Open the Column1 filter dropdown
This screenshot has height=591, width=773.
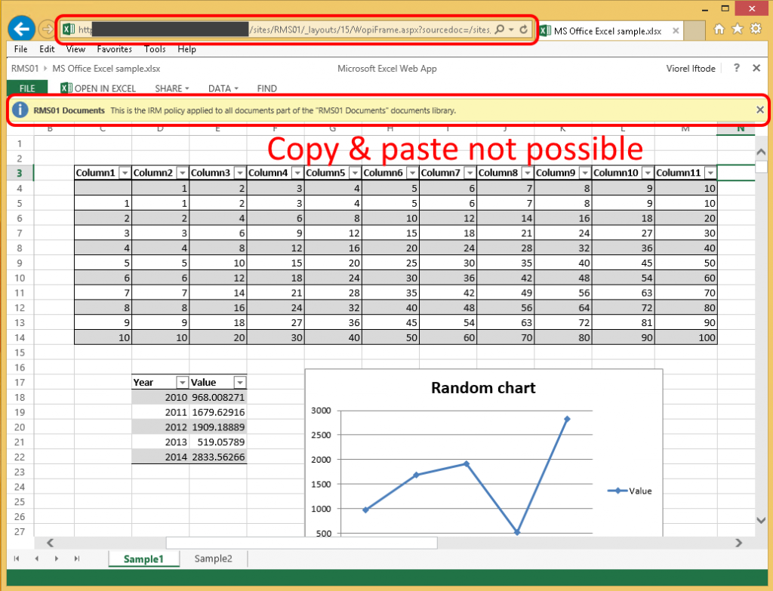tap(125, 173)
